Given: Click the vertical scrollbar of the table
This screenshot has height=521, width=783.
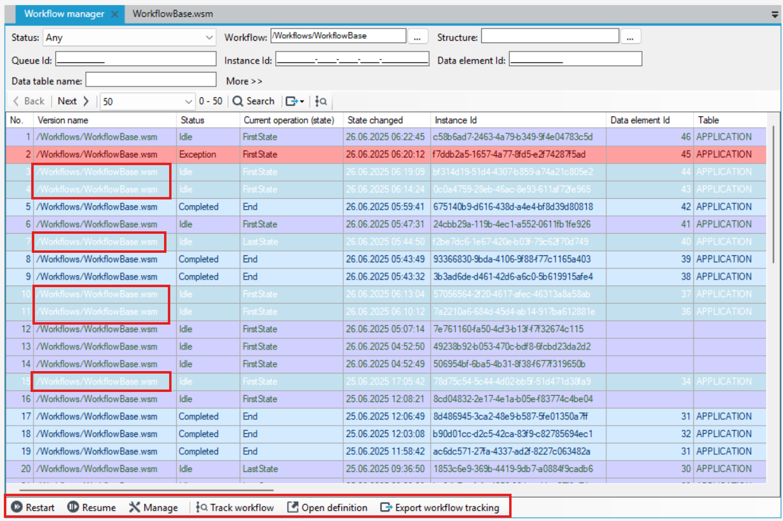Looking at the screenshot, I should tap(773, 194).
